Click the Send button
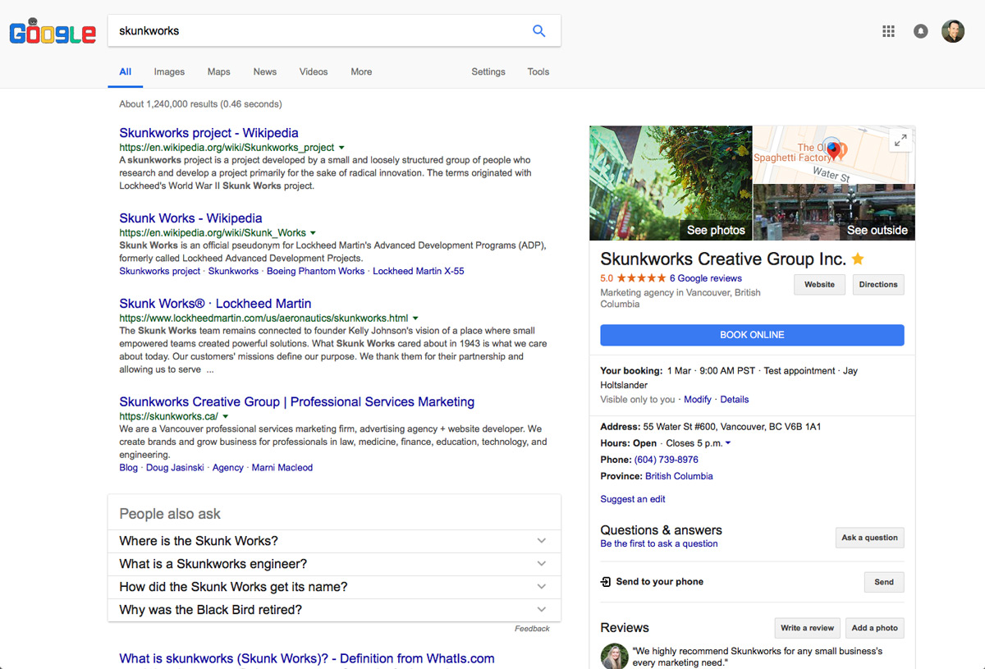This screenshot has width=985, height=669. pyautogui.click(x=884, y=582)
